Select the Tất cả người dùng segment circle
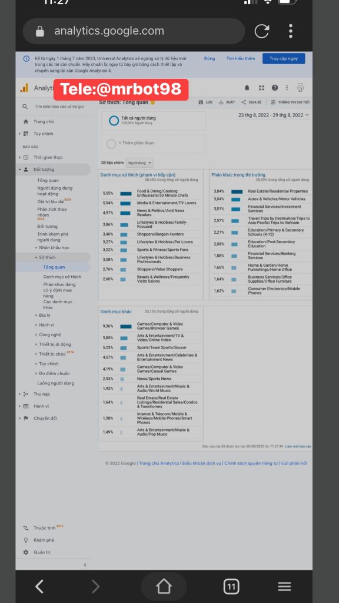339x603 pixels. (x=114, y=121)
